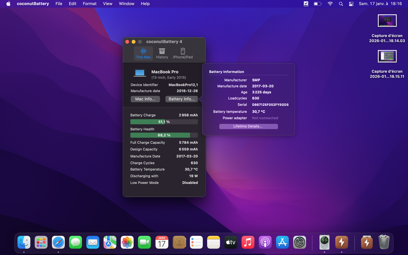Switch to the This Mac tab
Screen dimensions: 408x255
143,54
